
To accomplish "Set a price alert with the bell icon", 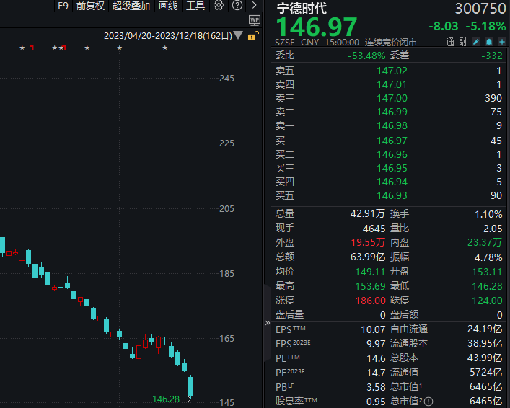I will (x=489, y=42).
